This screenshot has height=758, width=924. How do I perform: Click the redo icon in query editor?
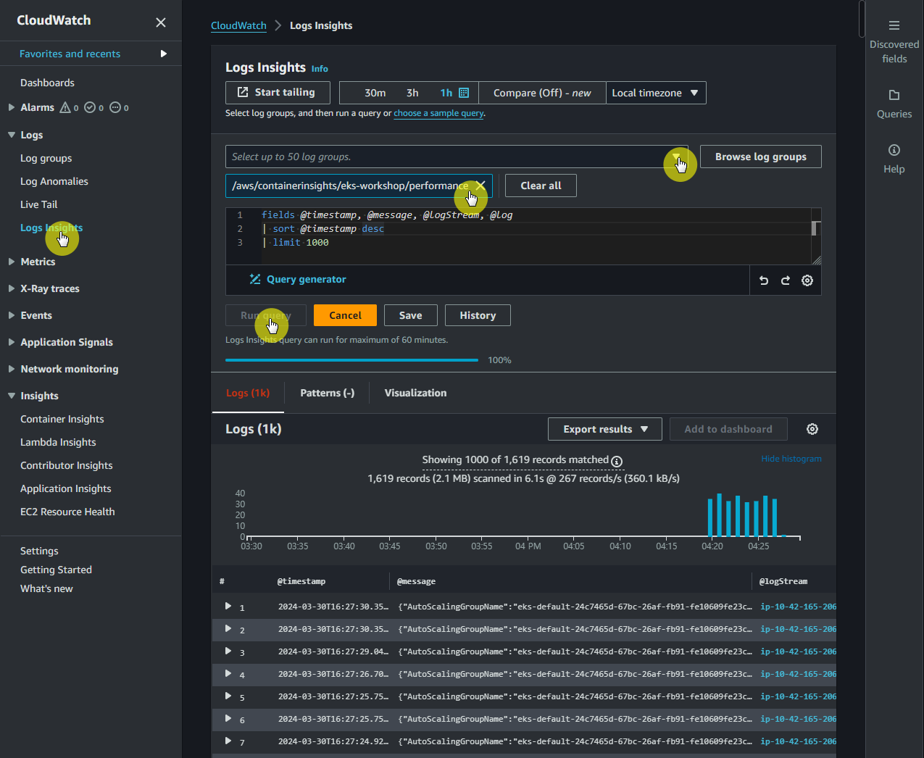pos(786,280)
